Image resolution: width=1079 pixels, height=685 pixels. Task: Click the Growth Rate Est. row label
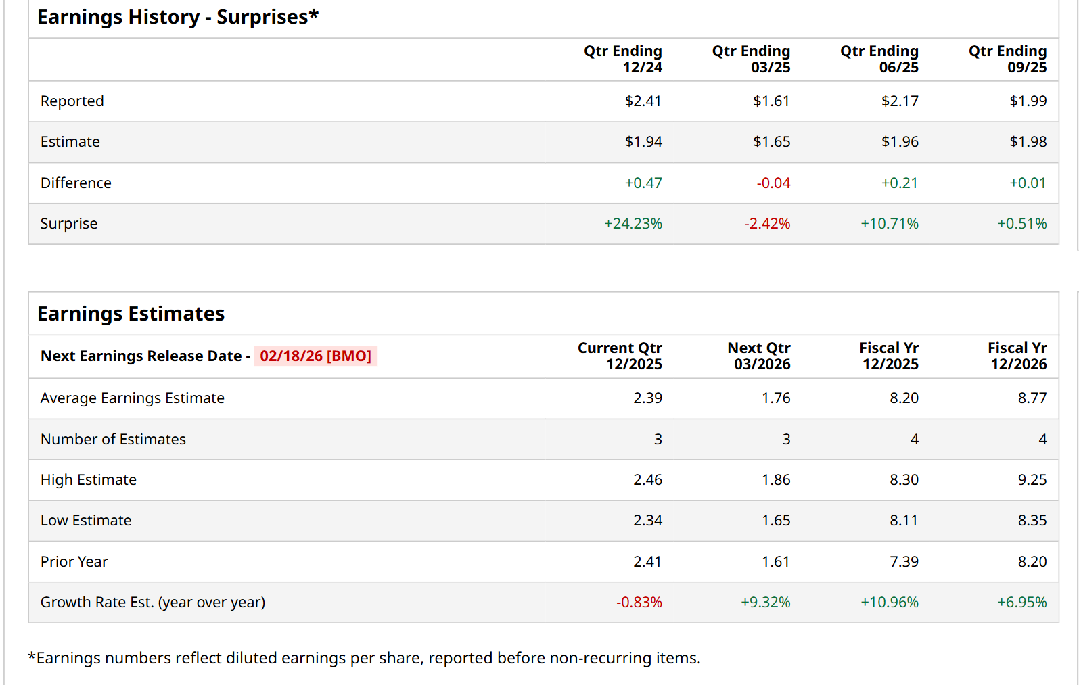click(153, 603)
